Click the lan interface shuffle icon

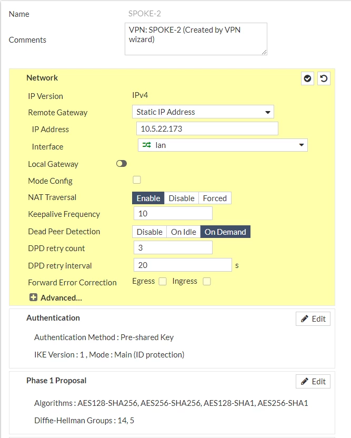coord(147,145)
